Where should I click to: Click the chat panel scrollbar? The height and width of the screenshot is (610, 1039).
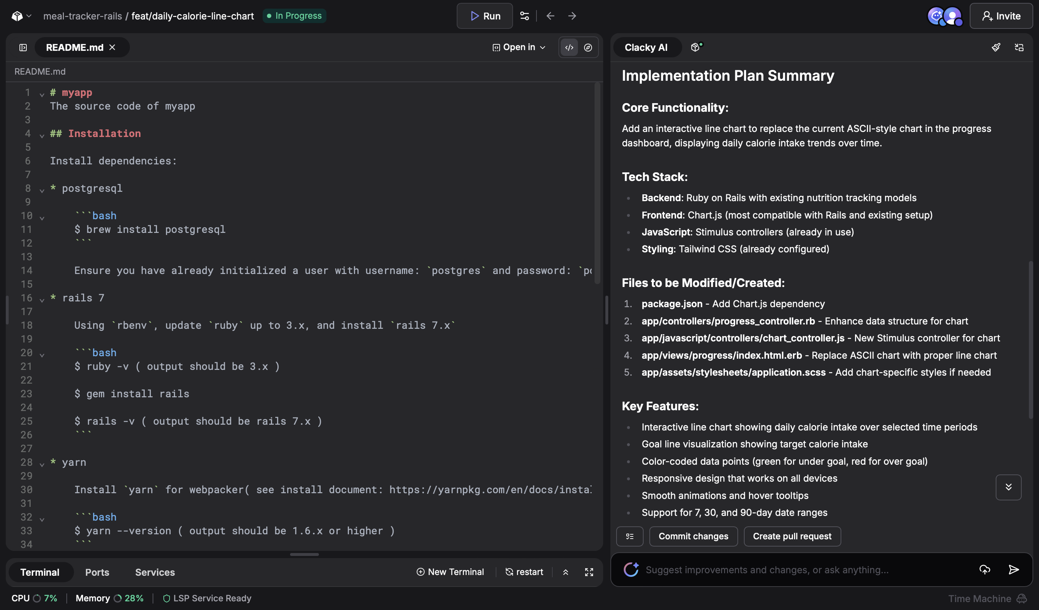[1030, 340]
